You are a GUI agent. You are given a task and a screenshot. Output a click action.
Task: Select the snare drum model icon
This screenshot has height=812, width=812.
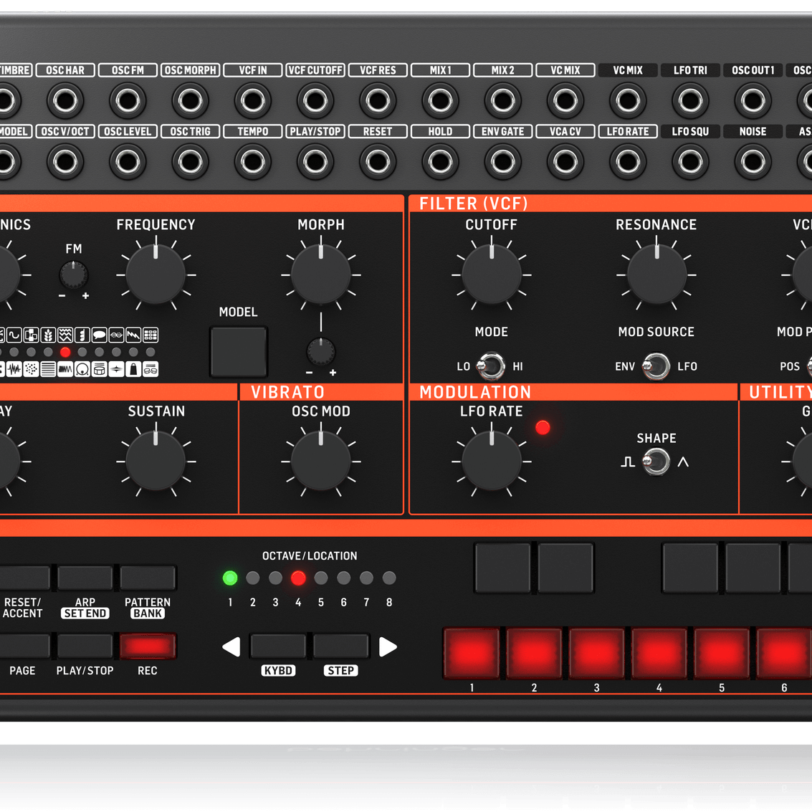click(x=100, y=369)
